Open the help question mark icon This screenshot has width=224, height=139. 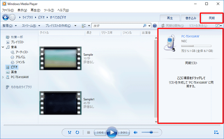click(x=155, y=26)
